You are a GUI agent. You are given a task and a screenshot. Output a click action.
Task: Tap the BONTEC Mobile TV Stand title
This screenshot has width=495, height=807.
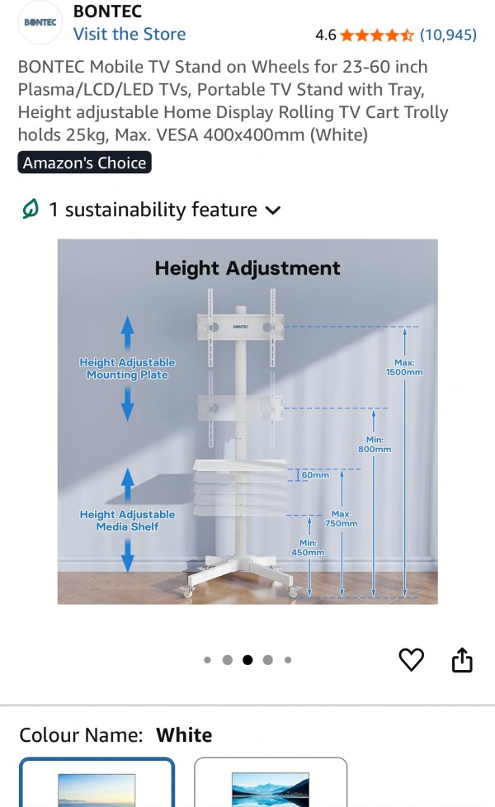coord(233,101)
